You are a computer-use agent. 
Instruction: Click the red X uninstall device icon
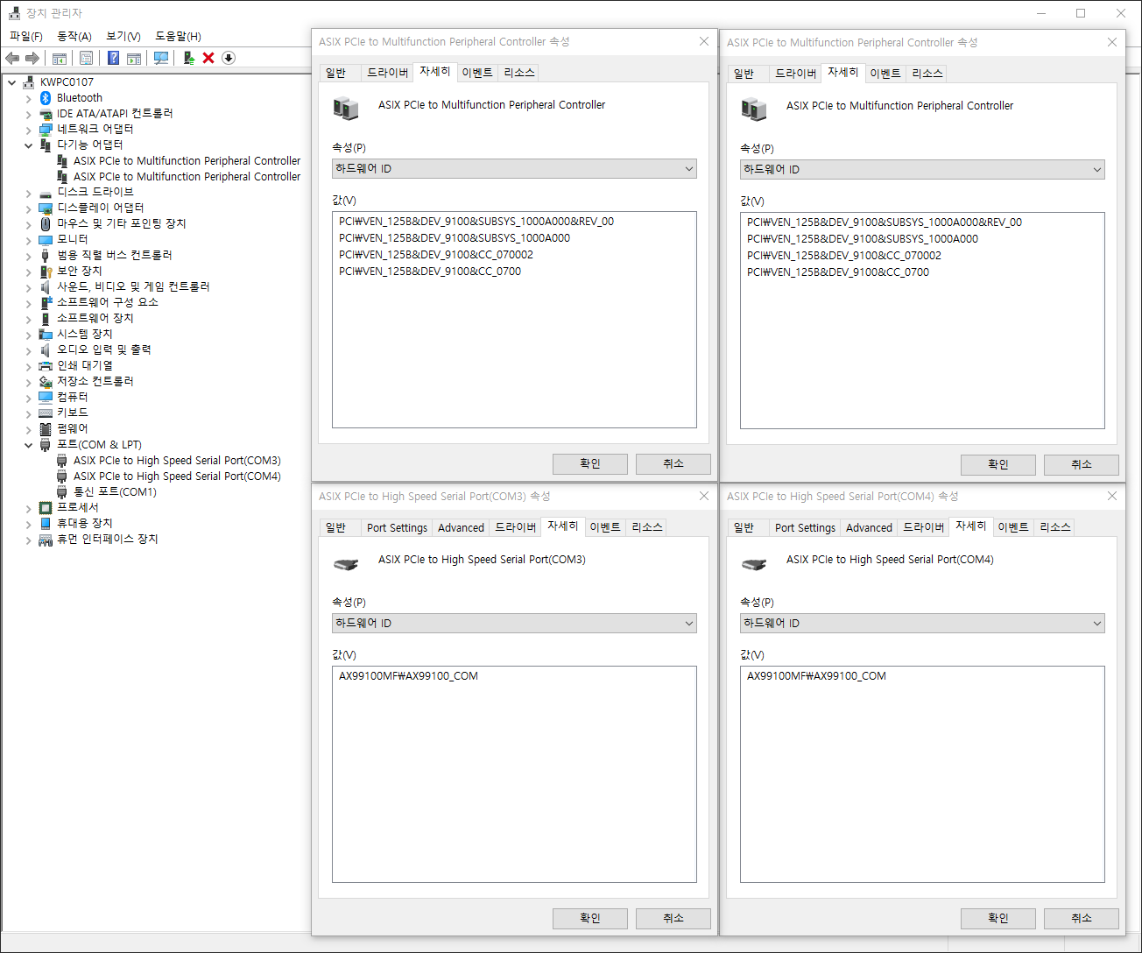click(208, 58)
